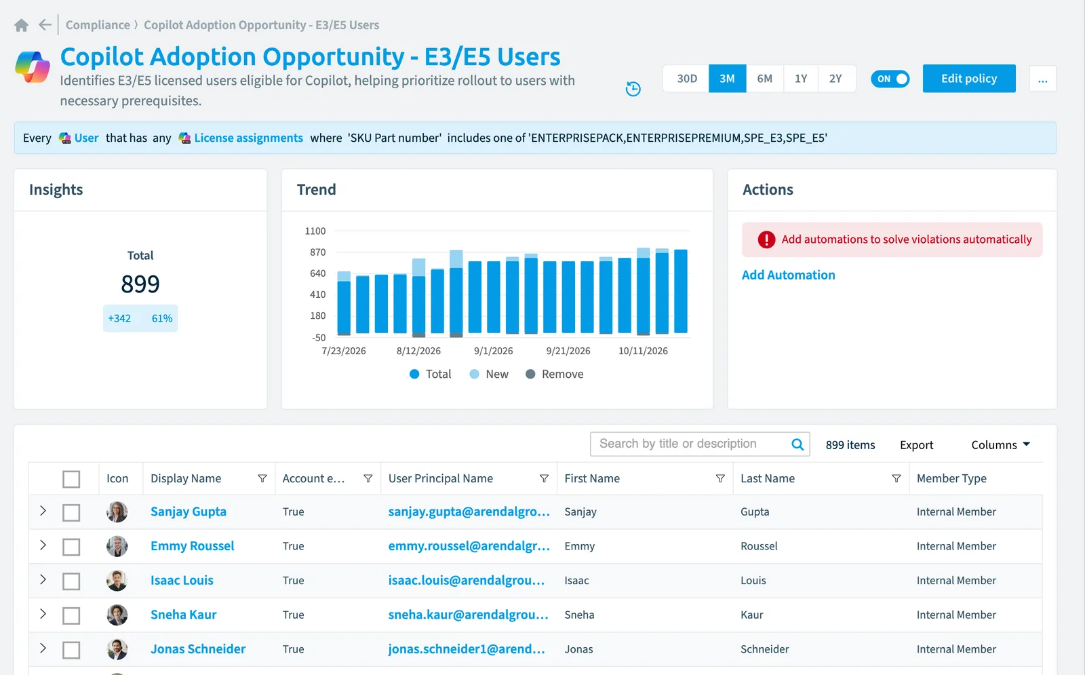Filter the User Principal Name column
The image size is (1085, 675).
click(544, 479)
